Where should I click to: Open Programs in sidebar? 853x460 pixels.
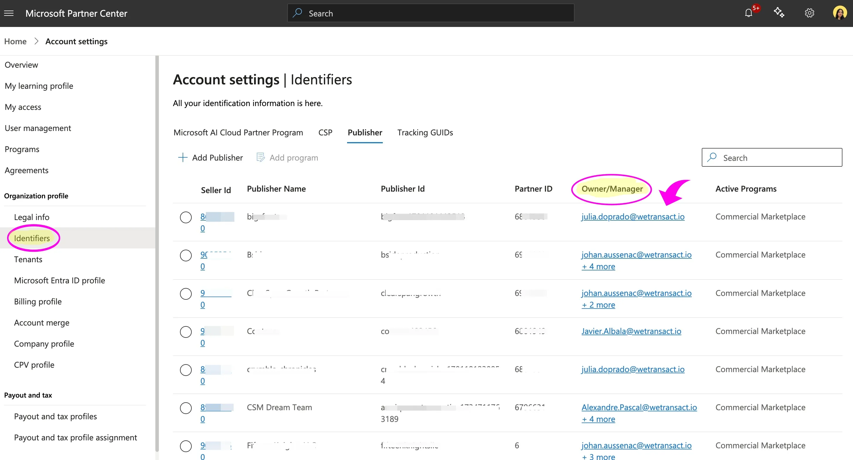pos(22,149)
